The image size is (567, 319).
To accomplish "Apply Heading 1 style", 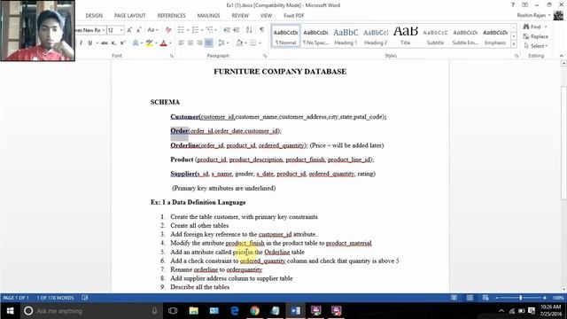I will pos(346,35).
